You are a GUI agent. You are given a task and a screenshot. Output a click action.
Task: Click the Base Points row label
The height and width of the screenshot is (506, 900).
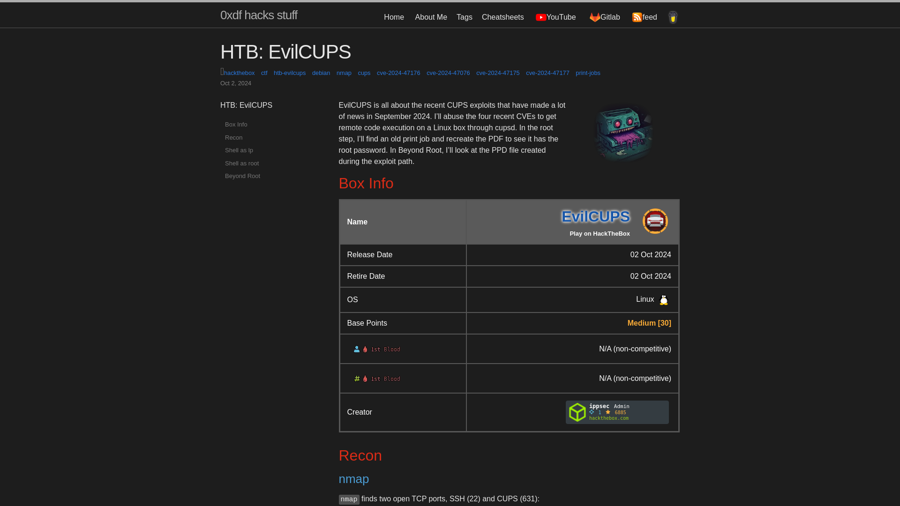click(x=367, y=323)
